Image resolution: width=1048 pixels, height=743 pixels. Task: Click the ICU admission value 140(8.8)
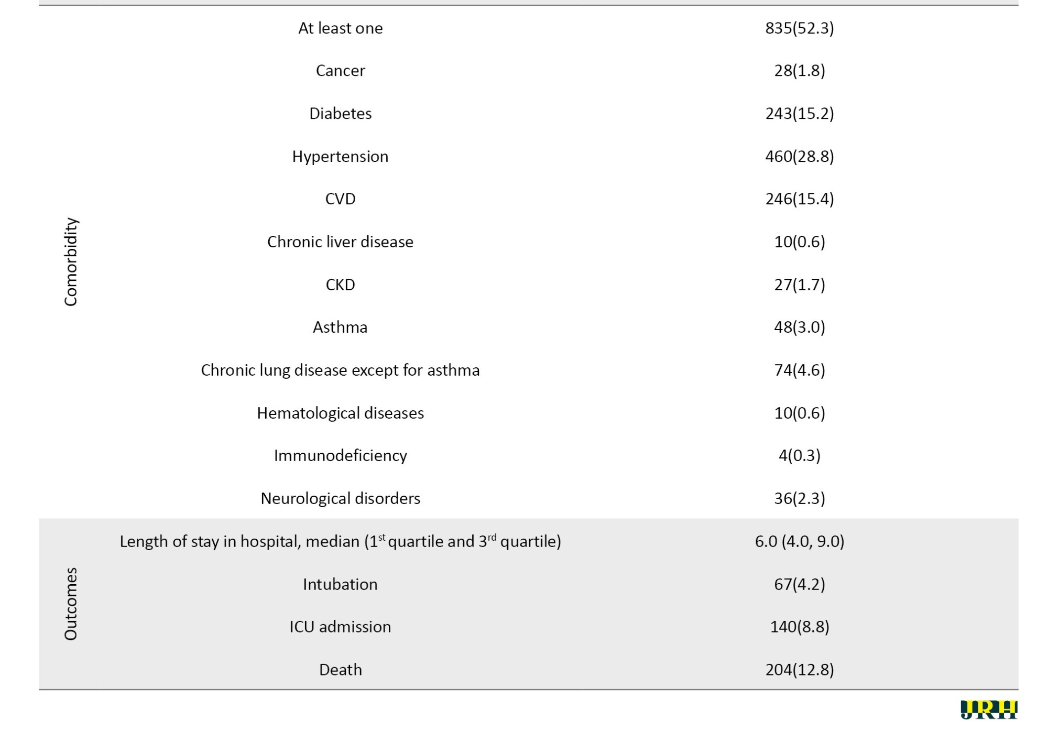(x=799, y=627)
